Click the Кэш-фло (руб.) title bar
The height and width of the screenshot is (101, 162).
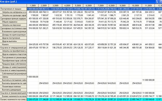[77, 2]
